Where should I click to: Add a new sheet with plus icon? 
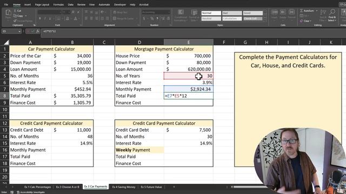pos(174,187)
